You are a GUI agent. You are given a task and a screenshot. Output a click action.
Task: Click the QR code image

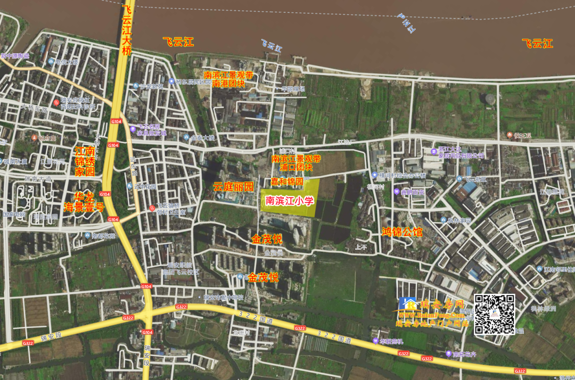click(x=495, y=314)
